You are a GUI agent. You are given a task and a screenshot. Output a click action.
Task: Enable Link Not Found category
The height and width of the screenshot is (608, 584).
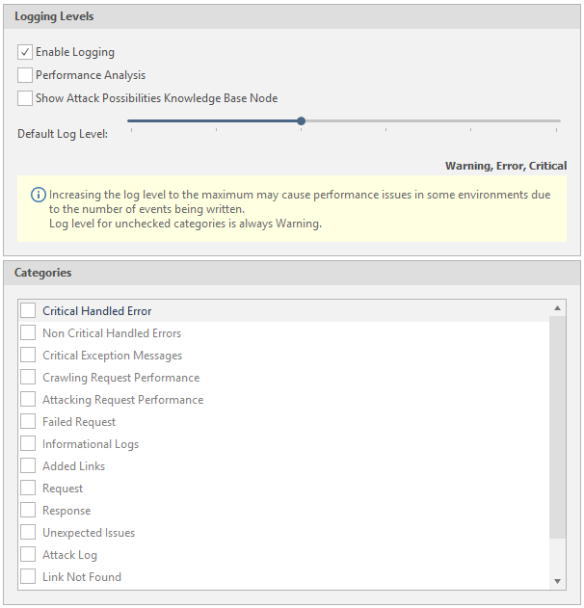(x=28, y=577)
